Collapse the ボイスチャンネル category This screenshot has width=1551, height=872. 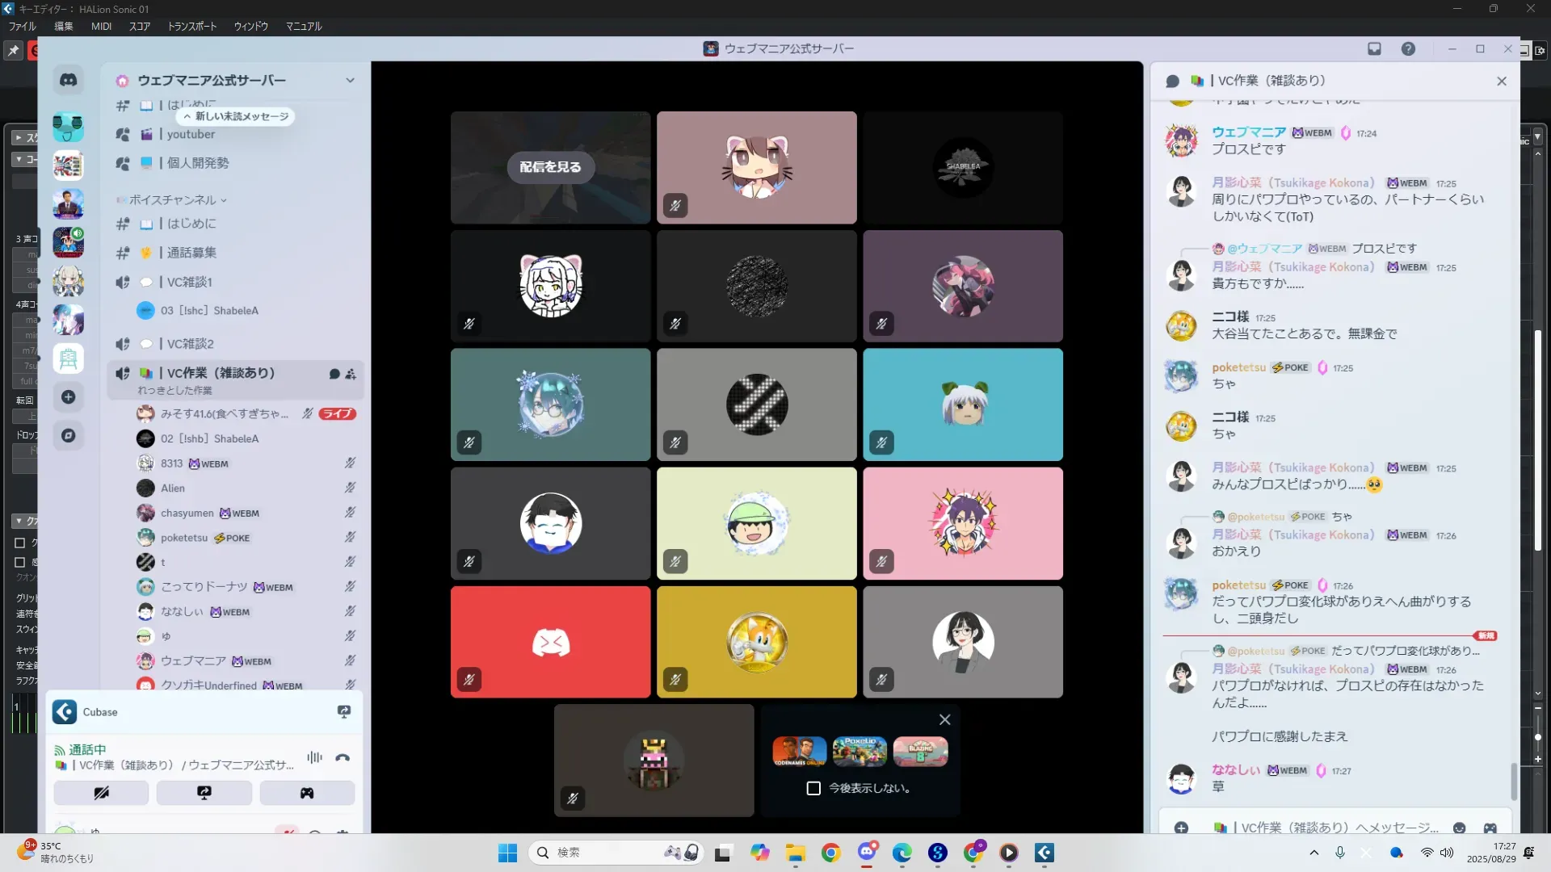pos(173,199)
